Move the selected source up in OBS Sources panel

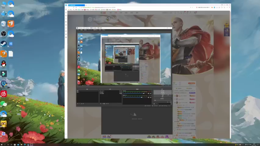pos(106,103)
